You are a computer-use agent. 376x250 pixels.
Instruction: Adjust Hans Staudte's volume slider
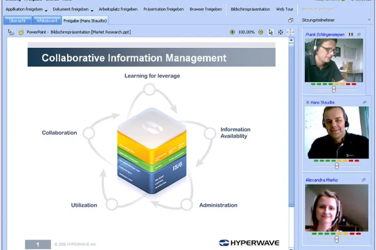pyautogui.click(x=337, y=166)
